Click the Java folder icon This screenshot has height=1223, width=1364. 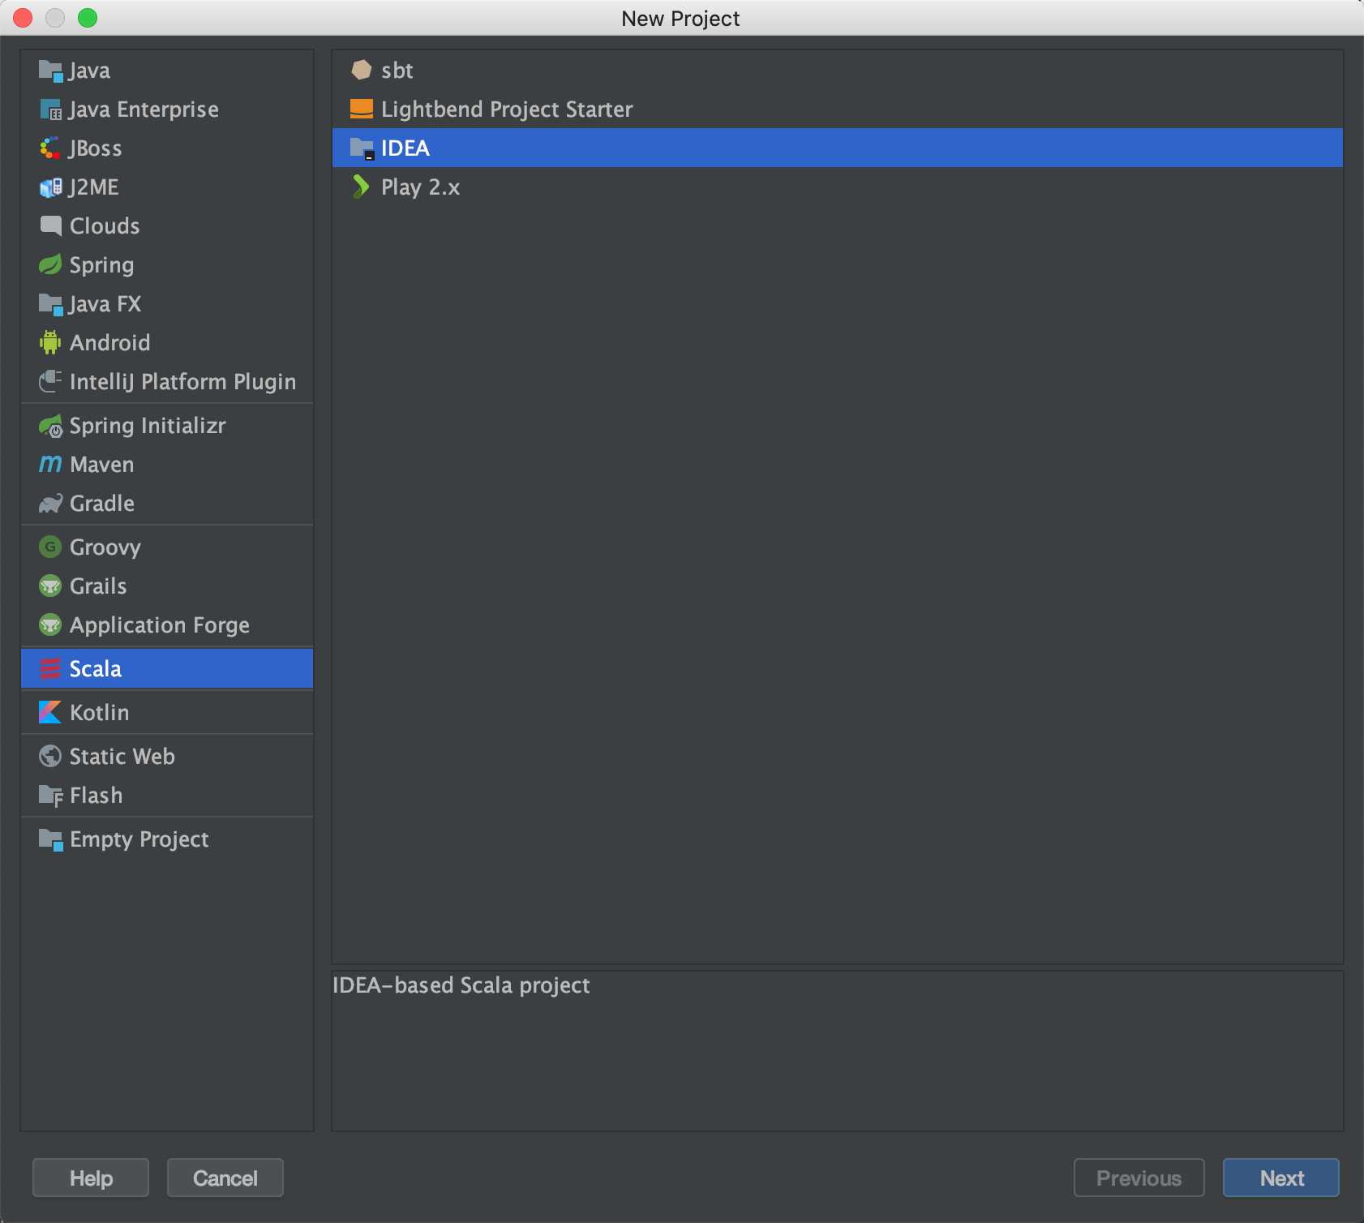pyautogui.click(x=50, y=71)
